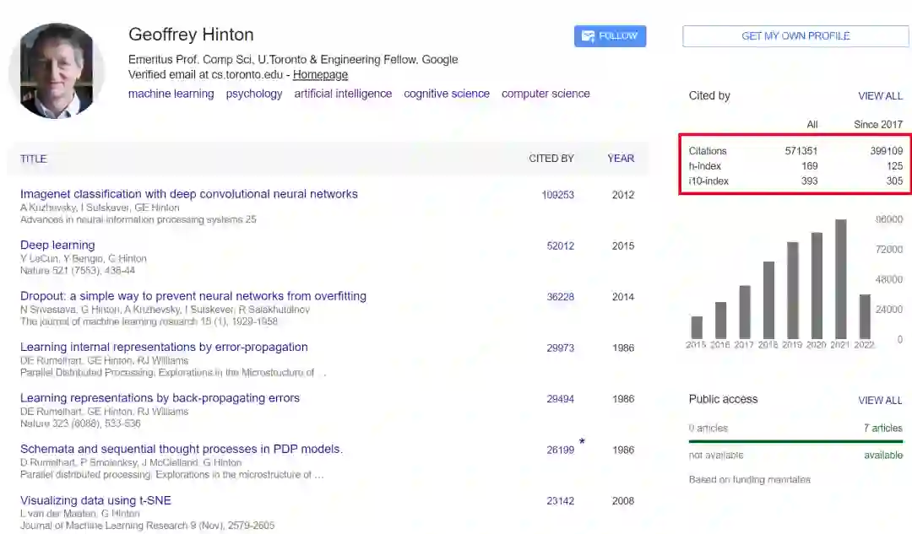Click the 2021 citations bar
This screenshot has width=912, height=534.
click(x=840, y=278)
